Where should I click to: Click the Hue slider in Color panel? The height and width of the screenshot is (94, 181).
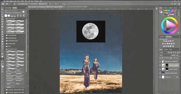[x=169, y=10]
